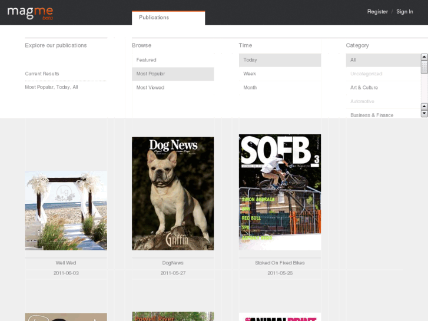Click the Register link
This screenshot has width=428, height=321.
(x=377, y=12)
